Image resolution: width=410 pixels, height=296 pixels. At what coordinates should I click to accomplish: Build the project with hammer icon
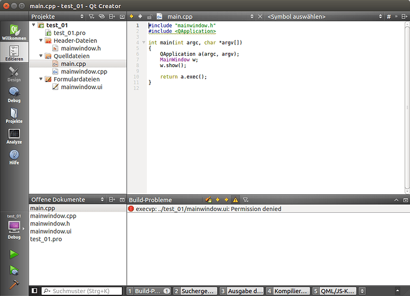click(x=14, y=285)
